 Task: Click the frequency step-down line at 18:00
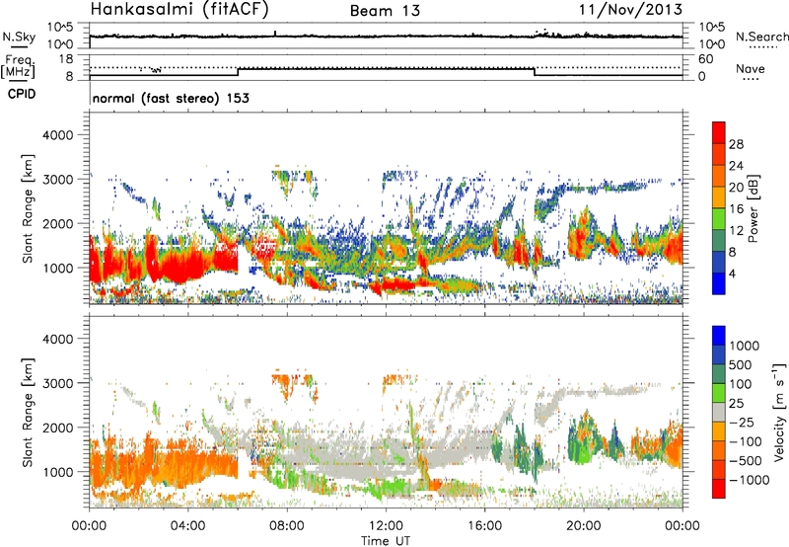click(535, 72)
